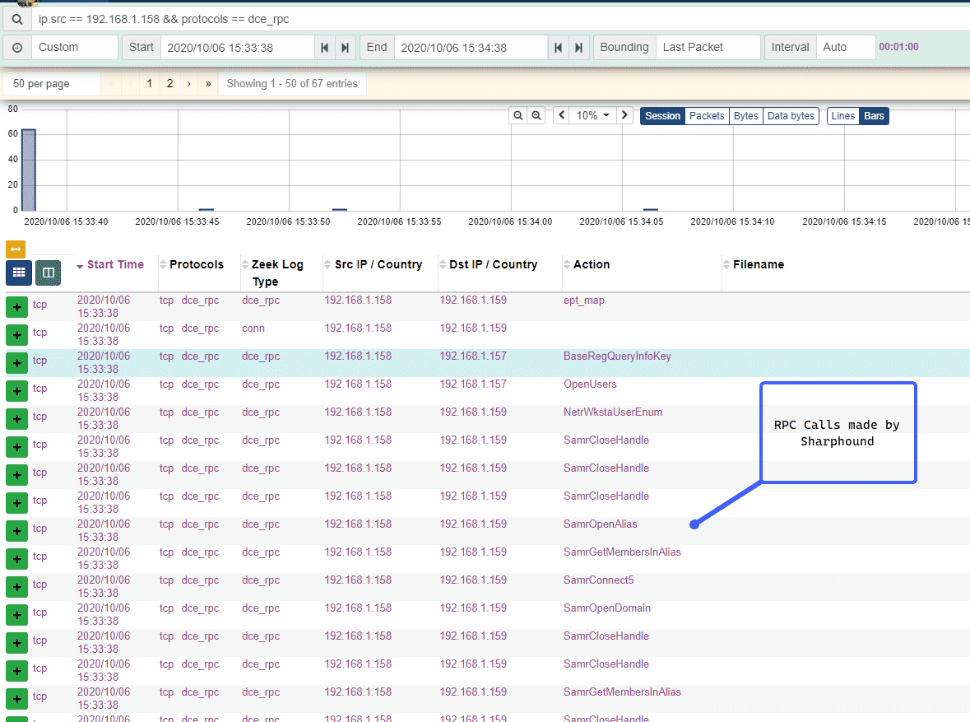Screen dimensions: 970x722
Task: Click the clock icon next to Custom
Action: pos(17,48)
